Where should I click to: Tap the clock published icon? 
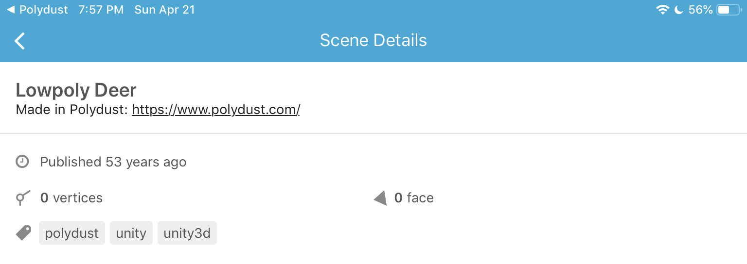click(x=22, y=162)
